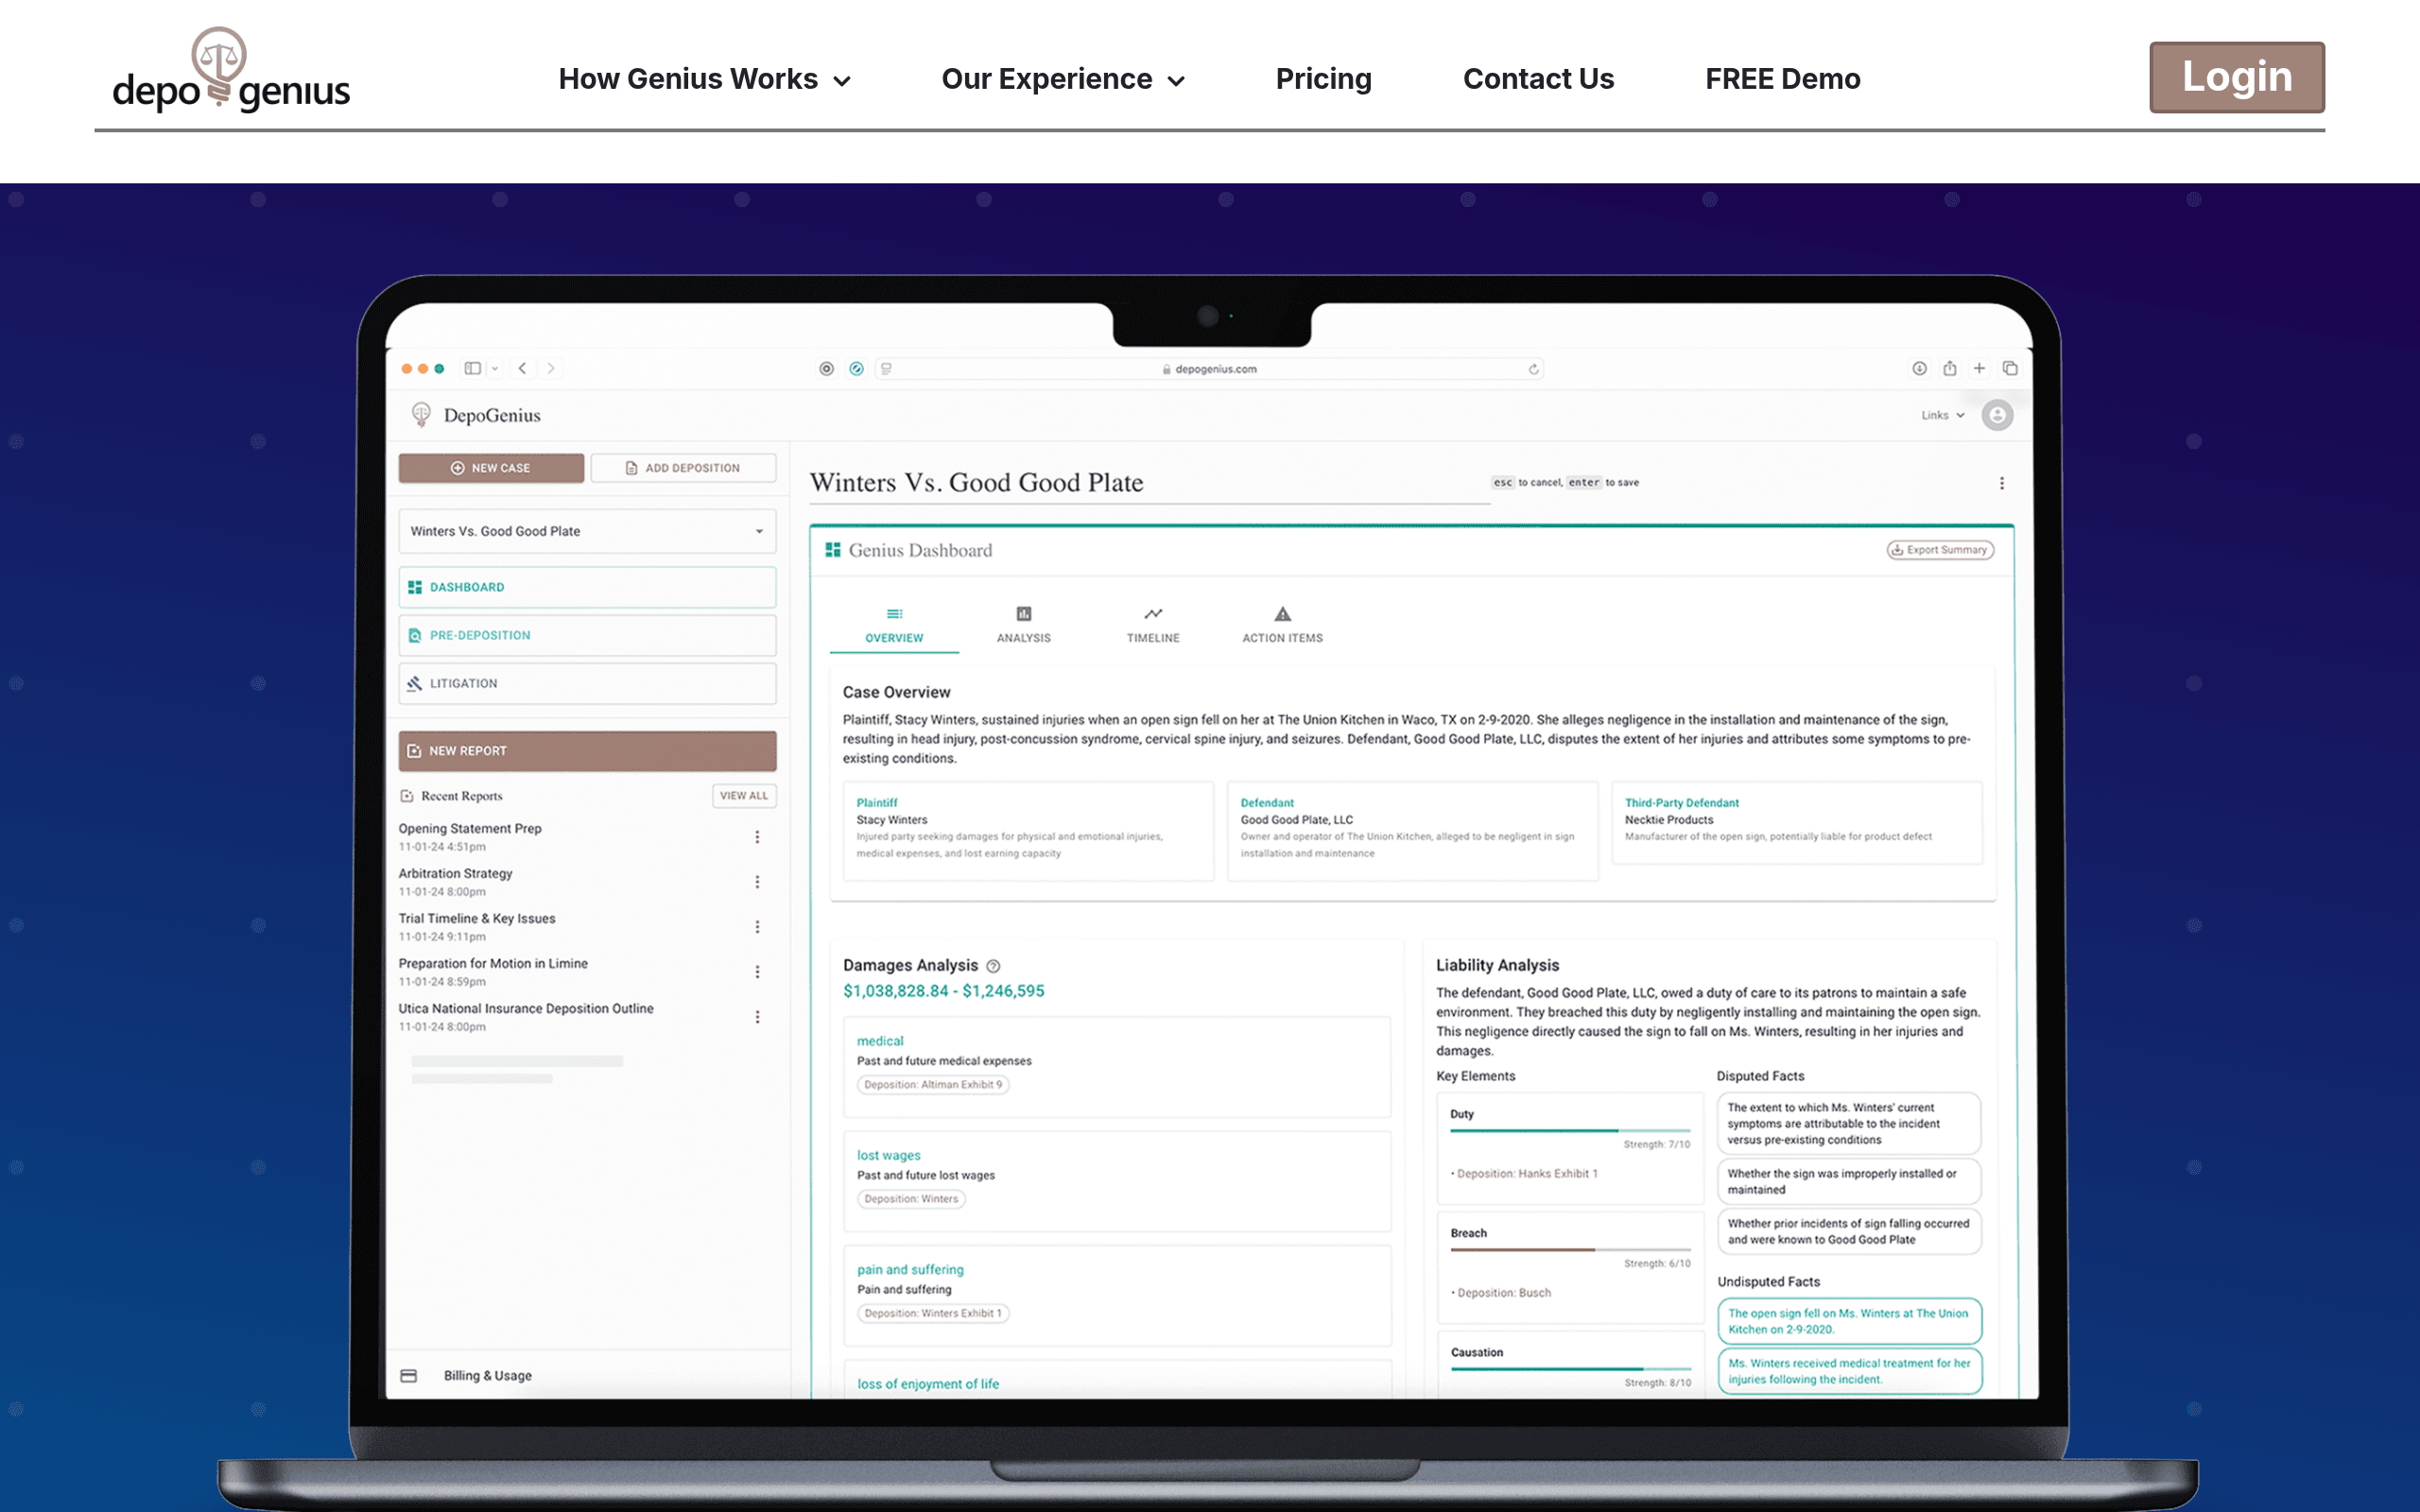Open options for Arbitration Strategy report

tap(757, 882)
